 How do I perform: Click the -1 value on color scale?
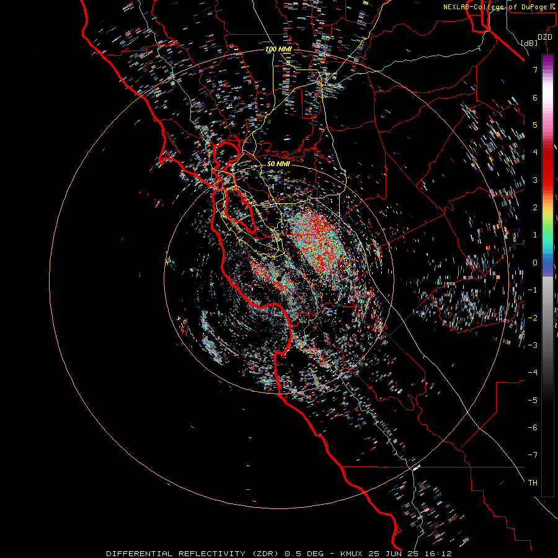coord(533,290)
